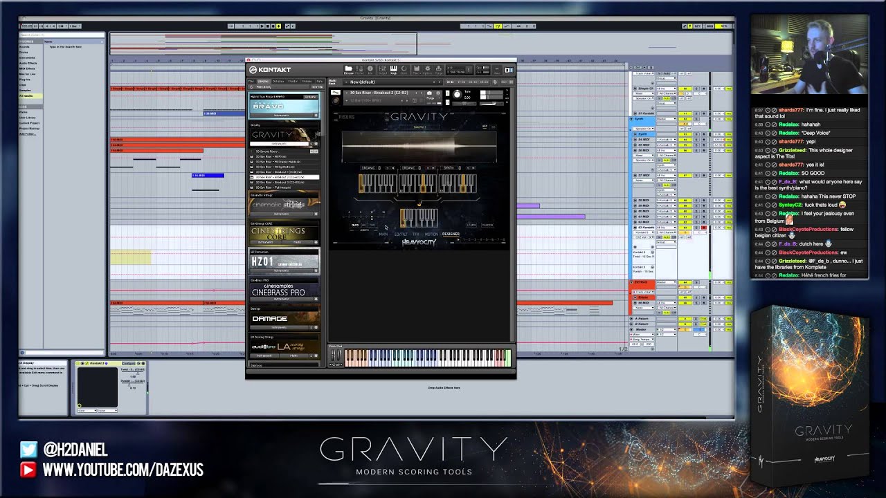The image size is (886, 498).
Task: Click the Ableton browser search field
Action: (x=61, y=35)
